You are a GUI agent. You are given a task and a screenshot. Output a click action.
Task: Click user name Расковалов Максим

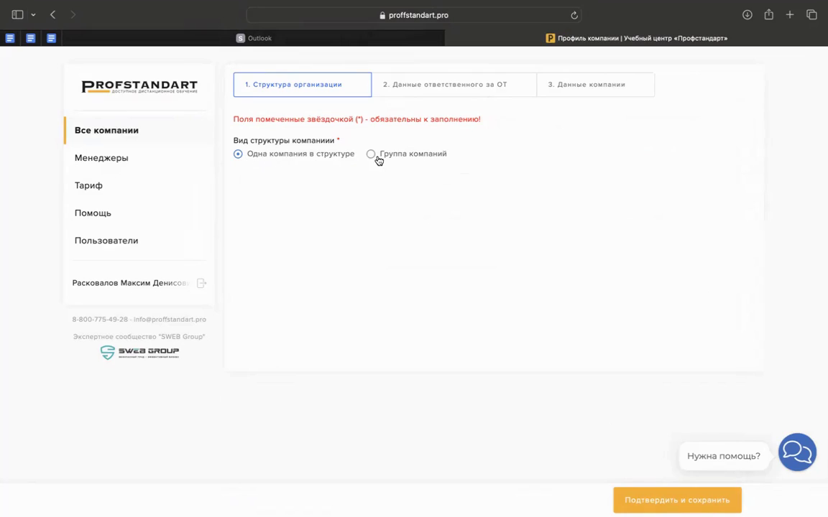[x=130, y=284]
